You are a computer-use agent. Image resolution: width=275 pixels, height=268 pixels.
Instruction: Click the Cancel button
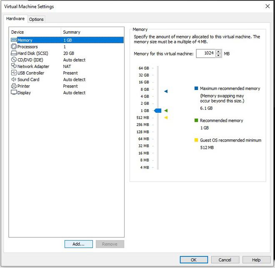coord(225,260)
